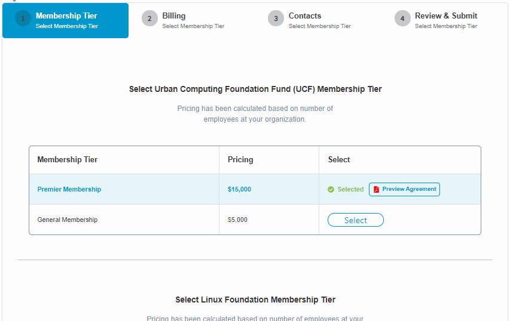Select the General Membership tier button
The height and width of the screenshot is (321, 510).
click(x=356, y=220)
